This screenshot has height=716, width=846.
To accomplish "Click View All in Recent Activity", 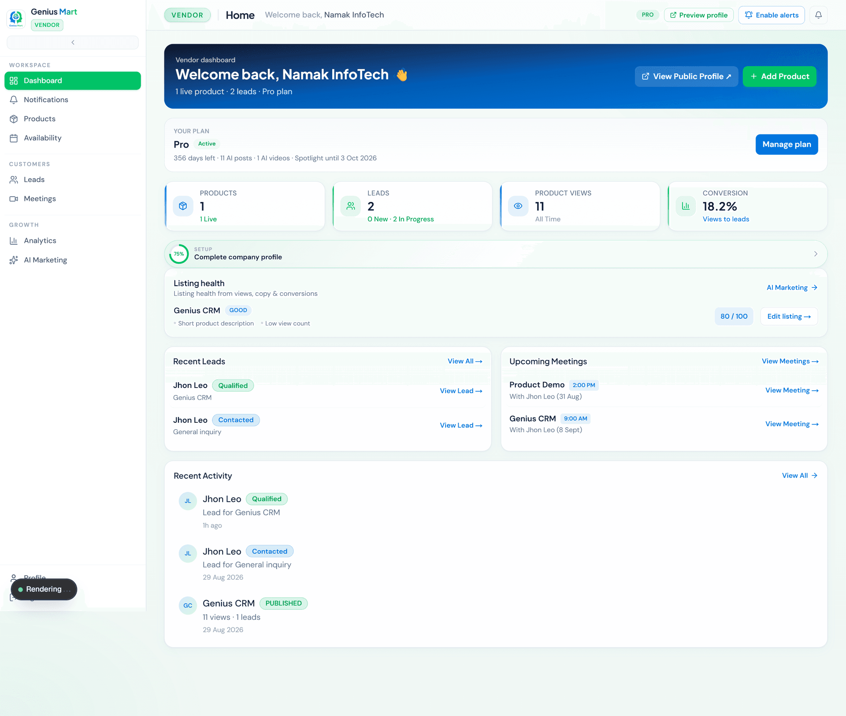I will point(800,476).
